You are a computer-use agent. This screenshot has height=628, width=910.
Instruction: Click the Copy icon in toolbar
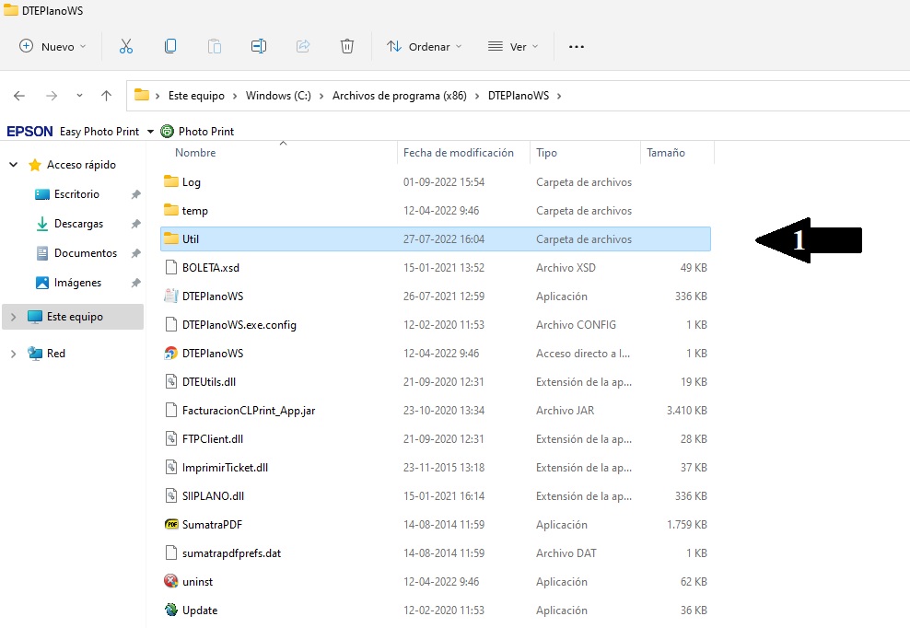tap(170, 46)
